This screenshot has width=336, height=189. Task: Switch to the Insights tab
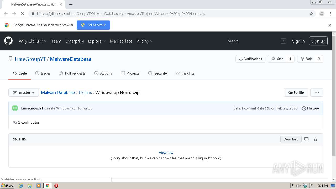(185, 73)
